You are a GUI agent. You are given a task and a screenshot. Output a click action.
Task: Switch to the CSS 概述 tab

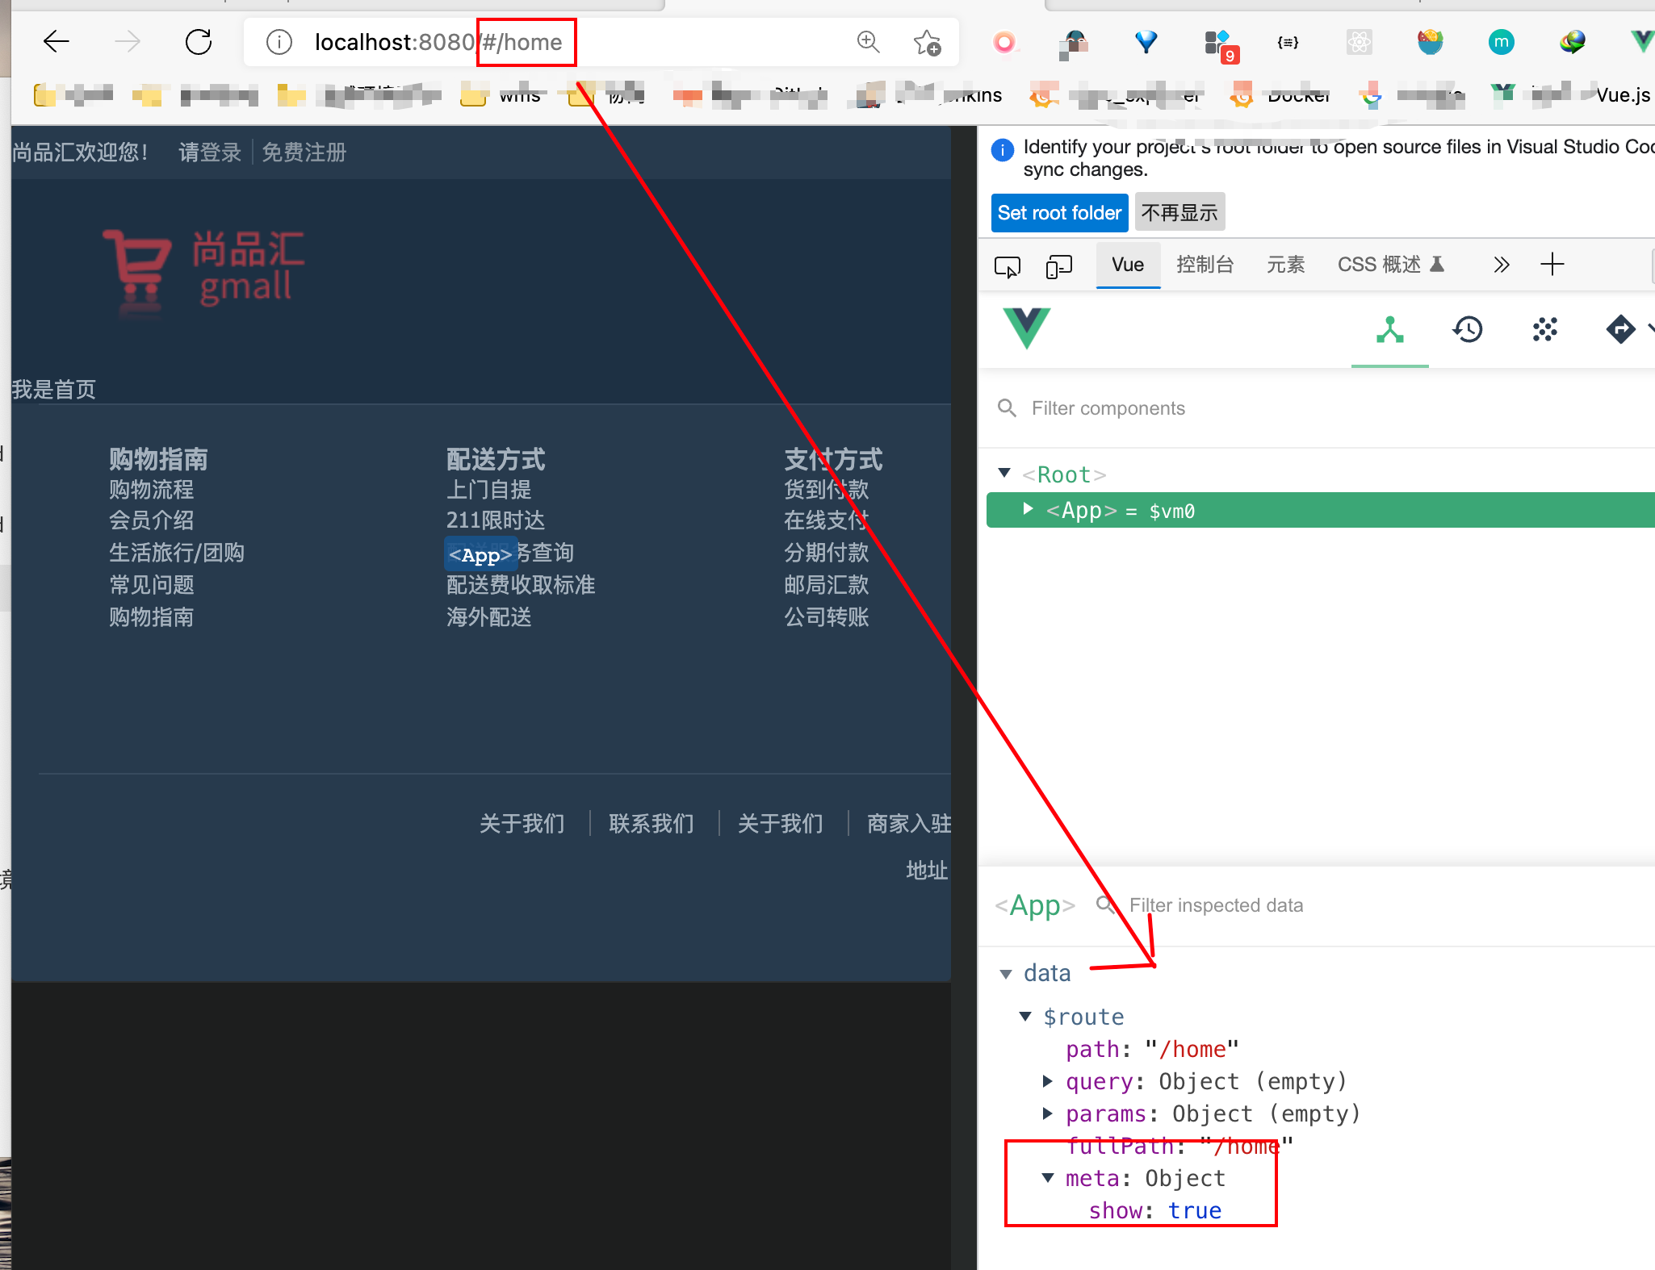[x=1390, y=265]
